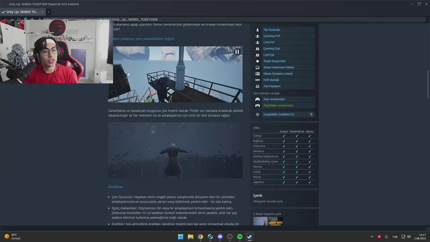Open the clock and calendar flyout
Image resolution: width=430 pixels, height=242 pixels.
(x=420, y=237)
